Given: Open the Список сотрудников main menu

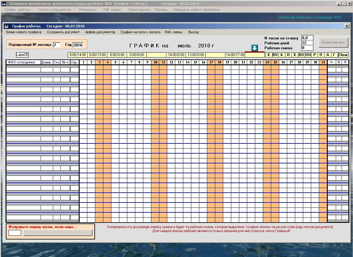Looking at the screenshot, I should (x=55, y=10).
